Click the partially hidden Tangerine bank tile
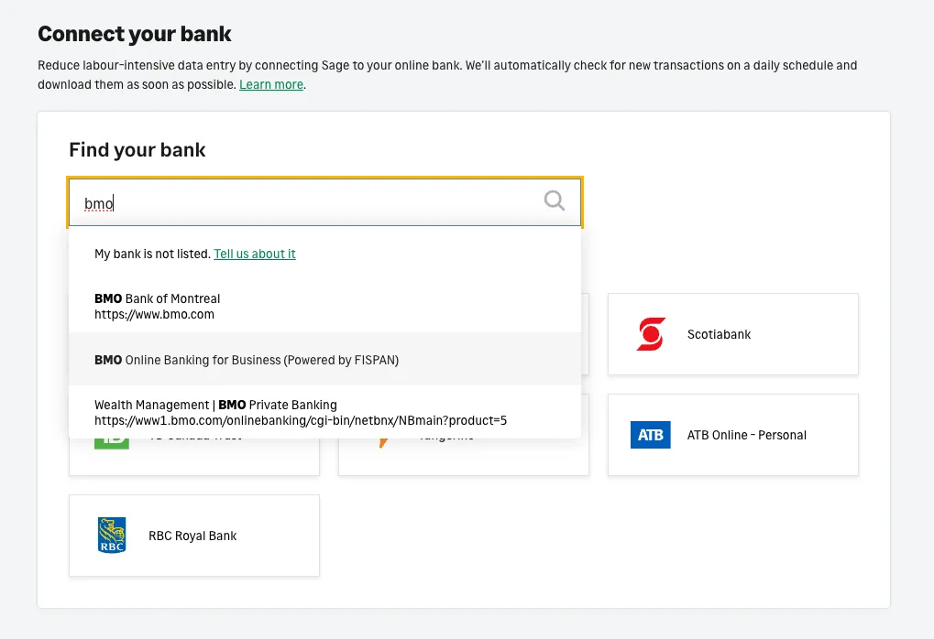The image size is (934, 639). point(464,457)
